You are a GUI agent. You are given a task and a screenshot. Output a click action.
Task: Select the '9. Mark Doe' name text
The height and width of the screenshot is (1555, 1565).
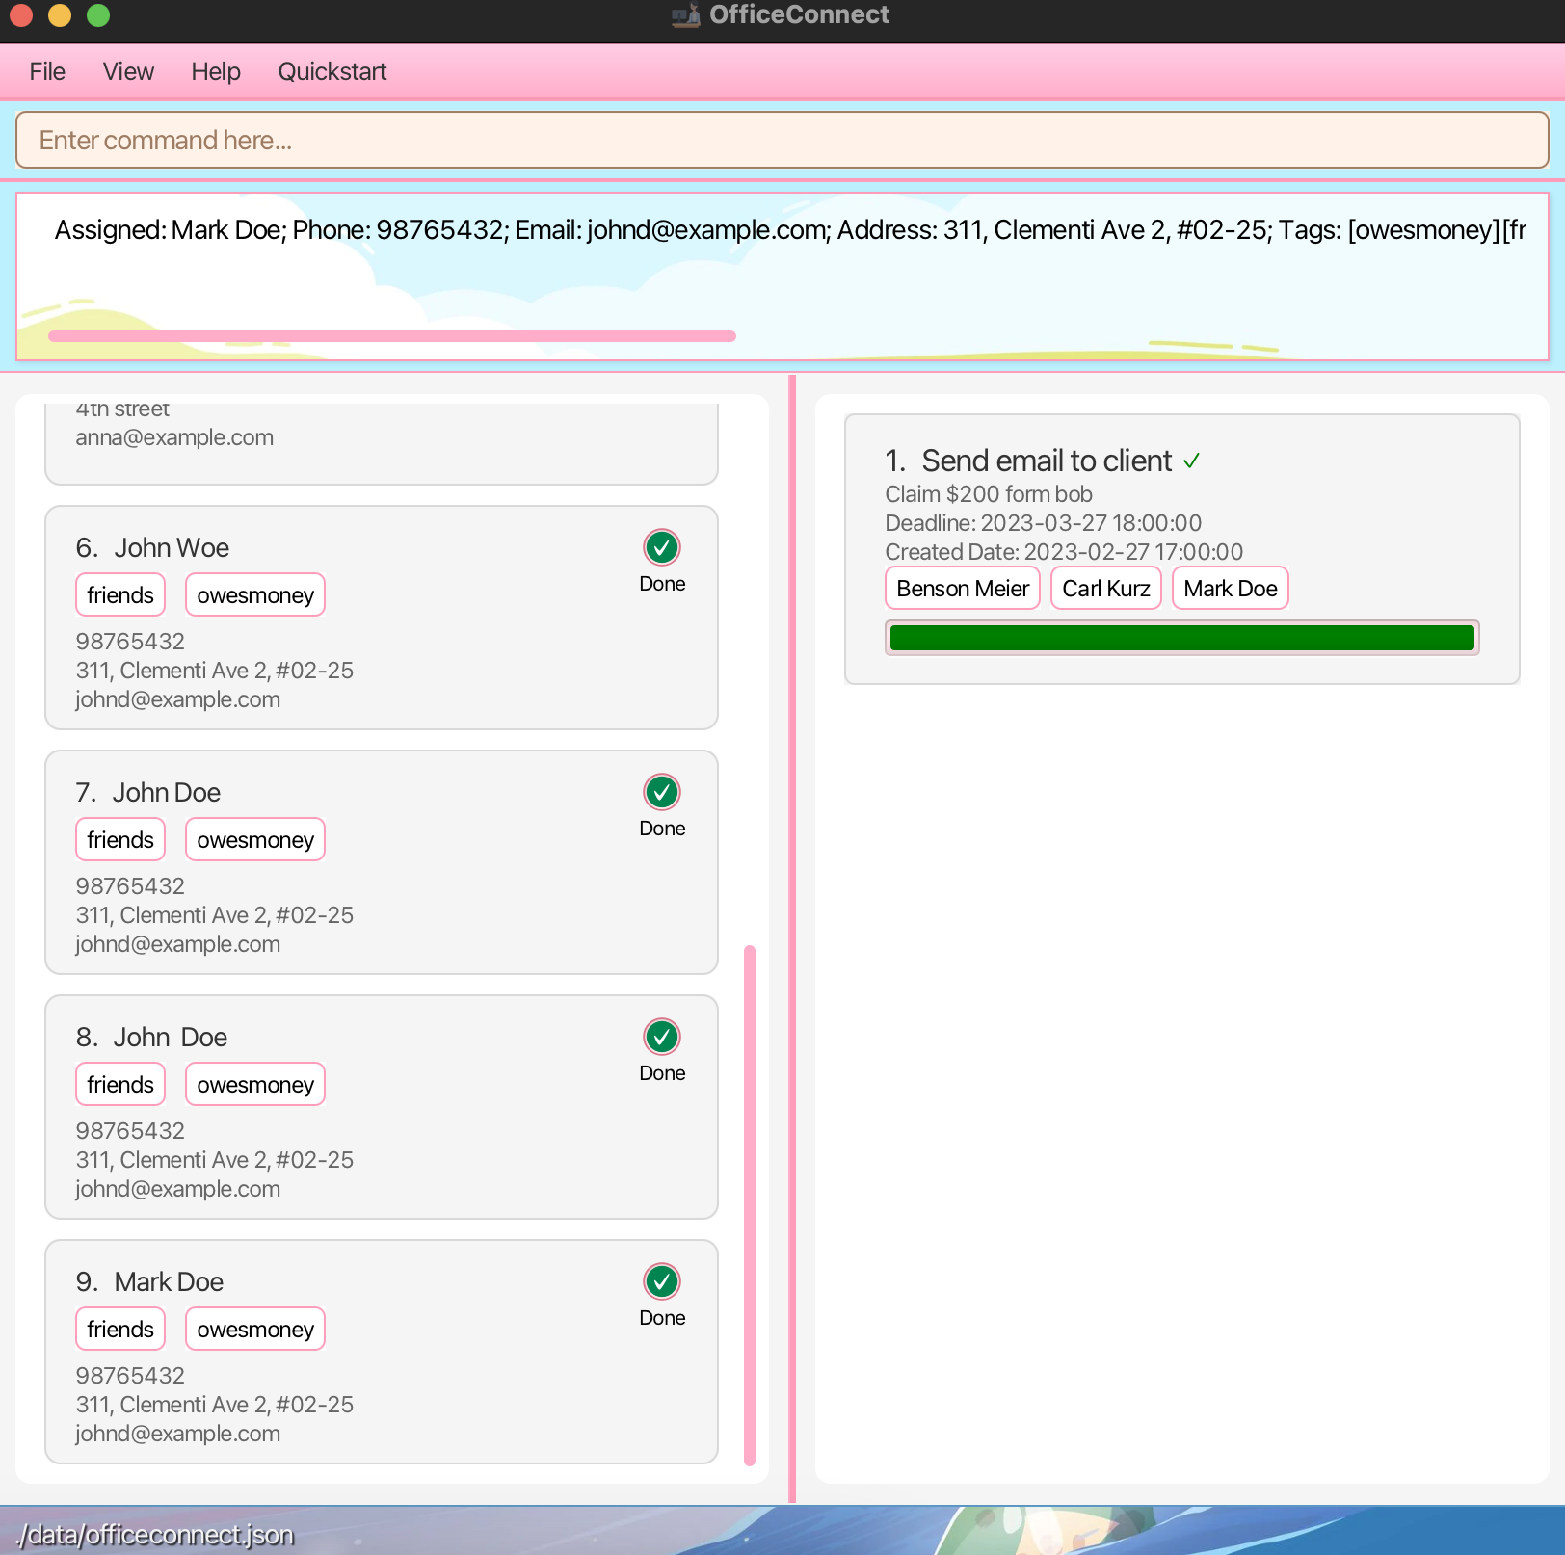(149, 1282)
